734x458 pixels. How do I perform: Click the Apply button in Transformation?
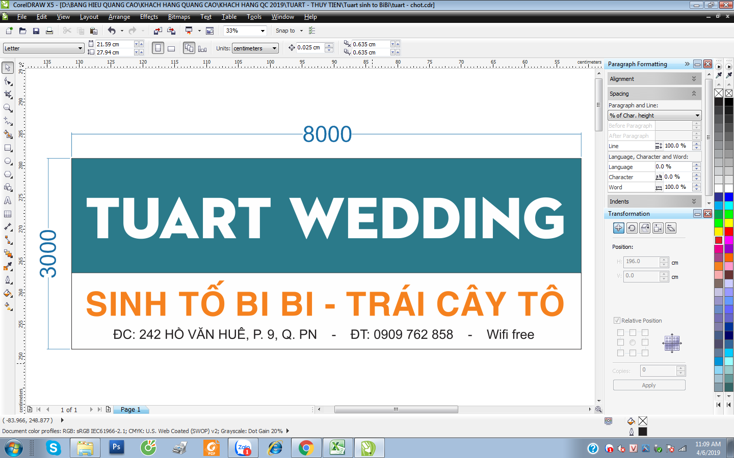(649, 385)
